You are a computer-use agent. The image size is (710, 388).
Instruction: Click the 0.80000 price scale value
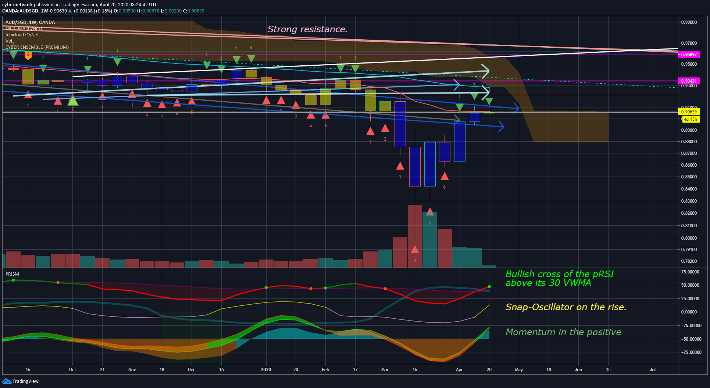point(689,238)
